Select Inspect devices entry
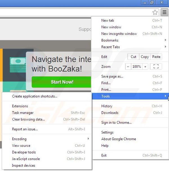The width and height of the screenshot is (169, 171). click(47, 166)
